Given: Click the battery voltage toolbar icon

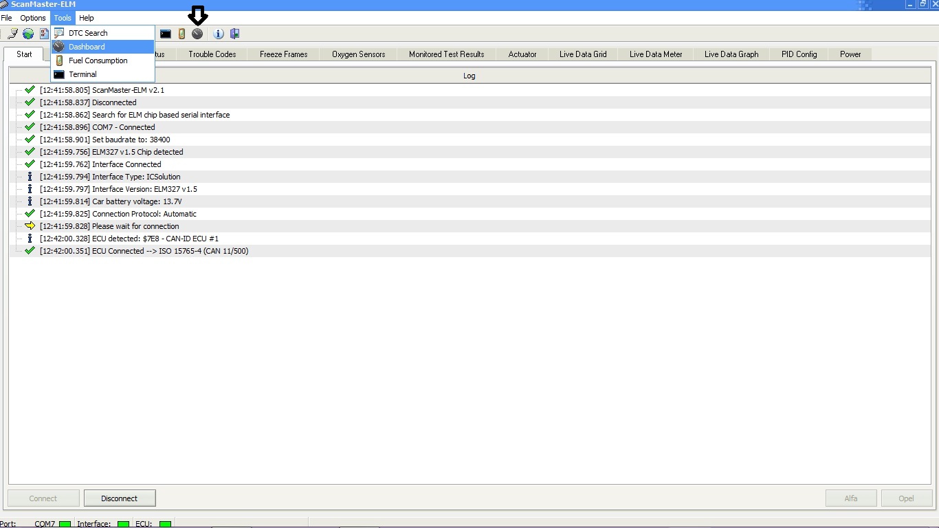Looking at the screenshot, I should (x=181, y=33).
